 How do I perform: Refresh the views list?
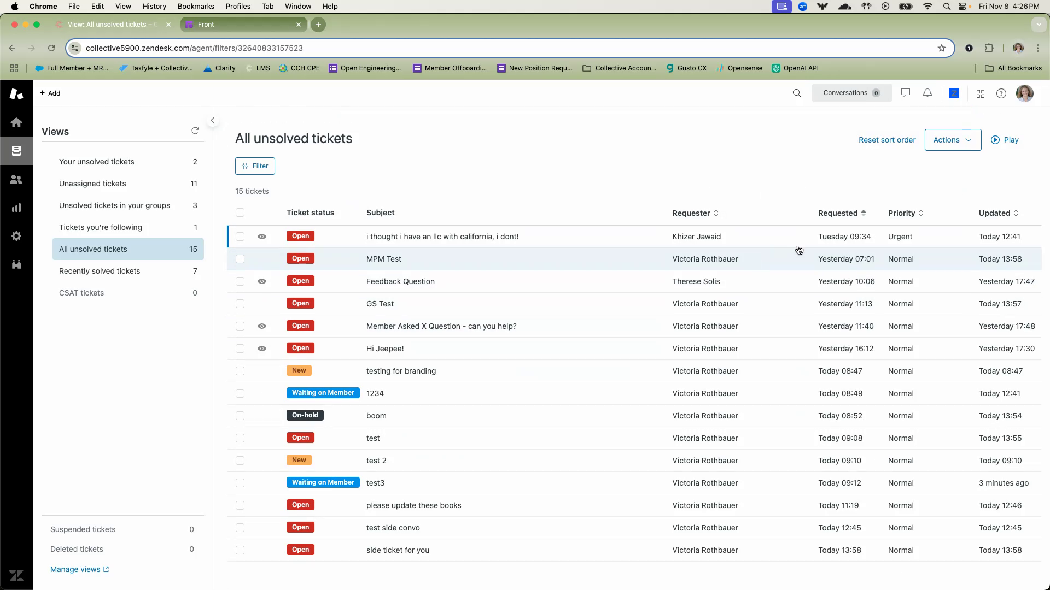click(195, 131)
